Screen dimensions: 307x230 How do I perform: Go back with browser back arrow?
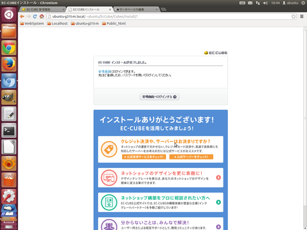coord(22,17)
